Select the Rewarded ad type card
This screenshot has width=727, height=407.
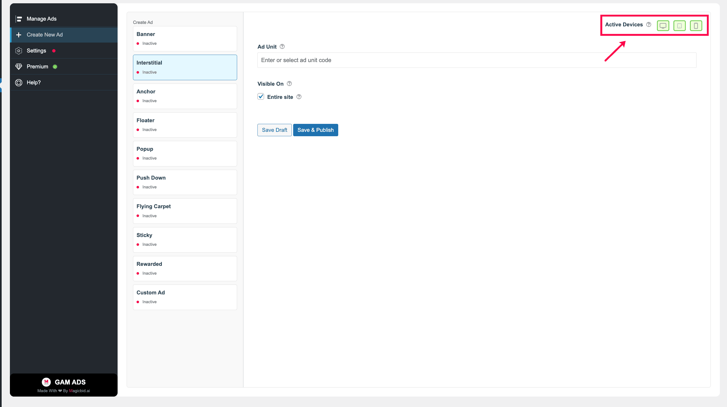tap(185, 269)
